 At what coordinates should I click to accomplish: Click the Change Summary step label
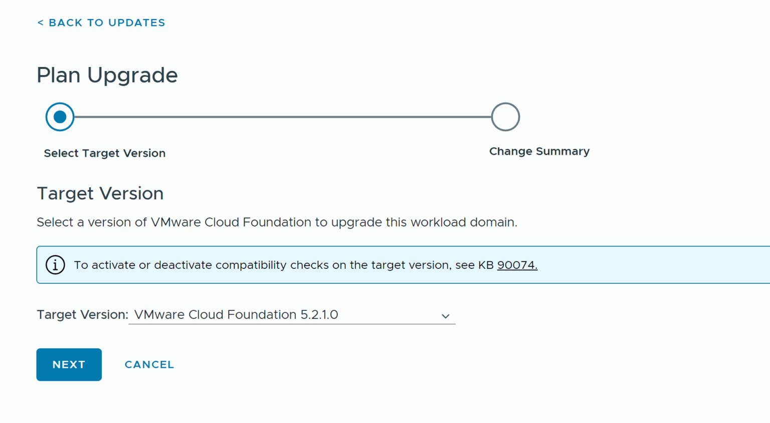539,151
